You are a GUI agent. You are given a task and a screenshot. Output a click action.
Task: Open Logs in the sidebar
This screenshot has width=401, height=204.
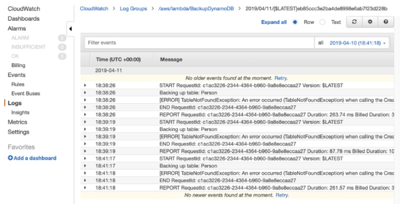coord(14,103)
